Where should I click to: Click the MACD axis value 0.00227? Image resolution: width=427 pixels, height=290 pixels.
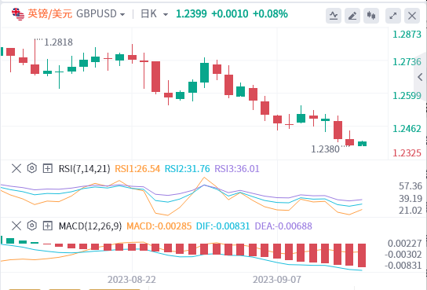405,244
